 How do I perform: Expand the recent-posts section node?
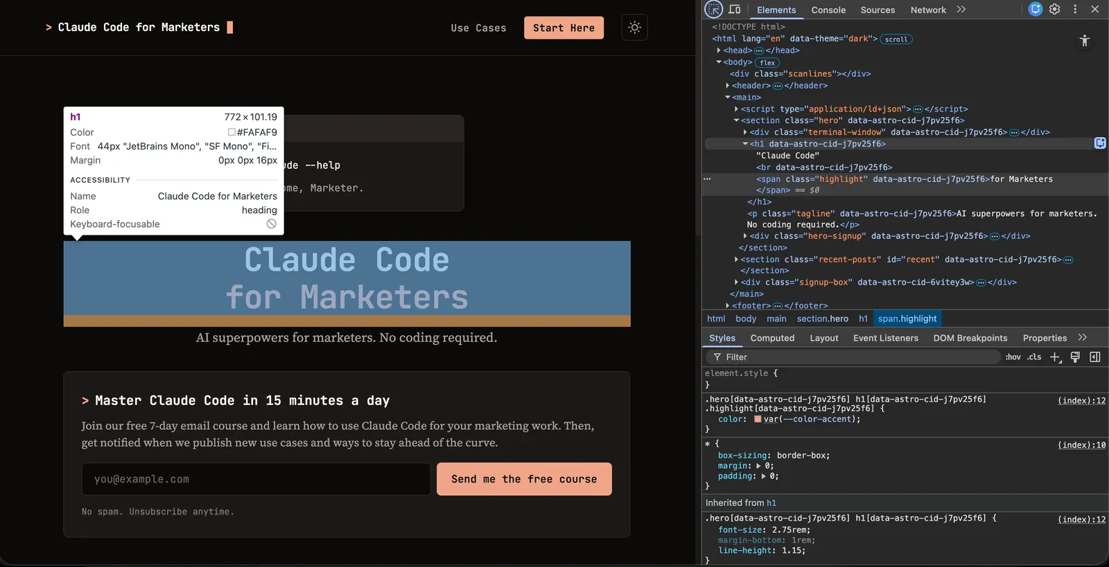[736, 260]
